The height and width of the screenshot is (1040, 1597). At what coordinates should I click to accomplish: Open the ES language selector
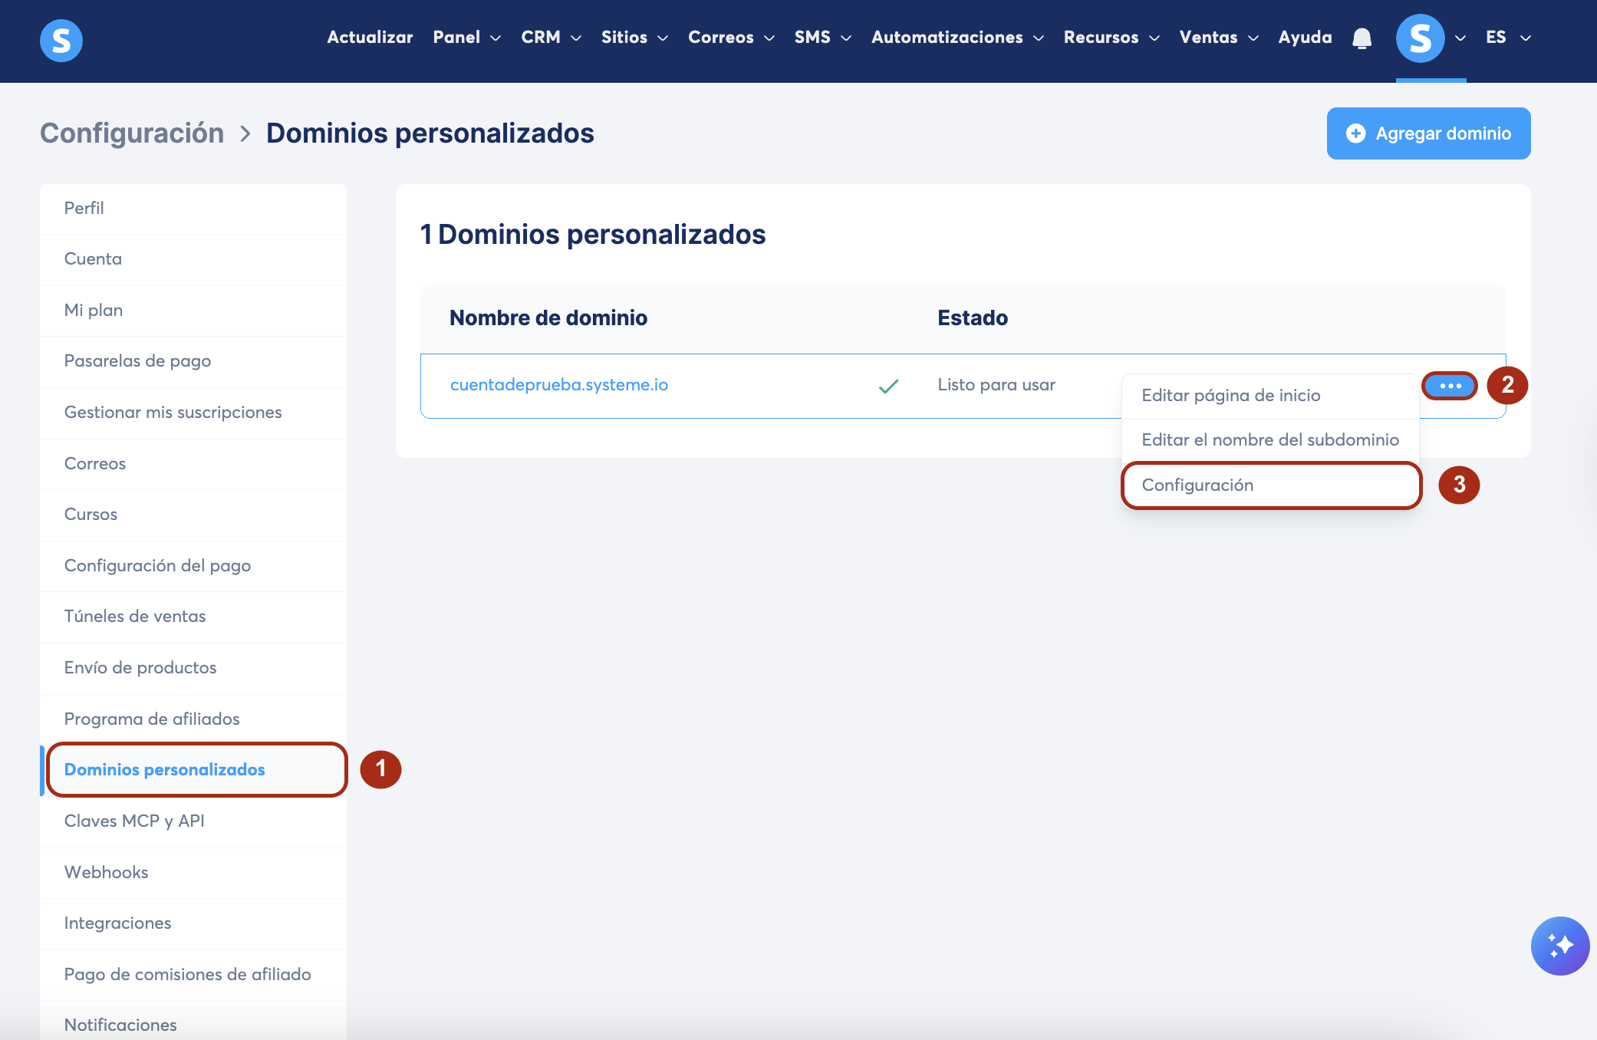click(1507, 38)
